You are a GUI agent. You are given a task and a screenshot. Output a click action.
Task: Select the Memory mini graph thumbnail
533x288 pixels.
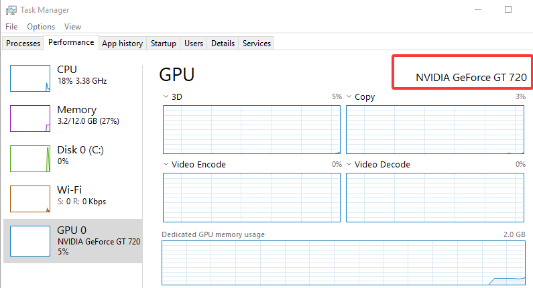click(30, 119)
